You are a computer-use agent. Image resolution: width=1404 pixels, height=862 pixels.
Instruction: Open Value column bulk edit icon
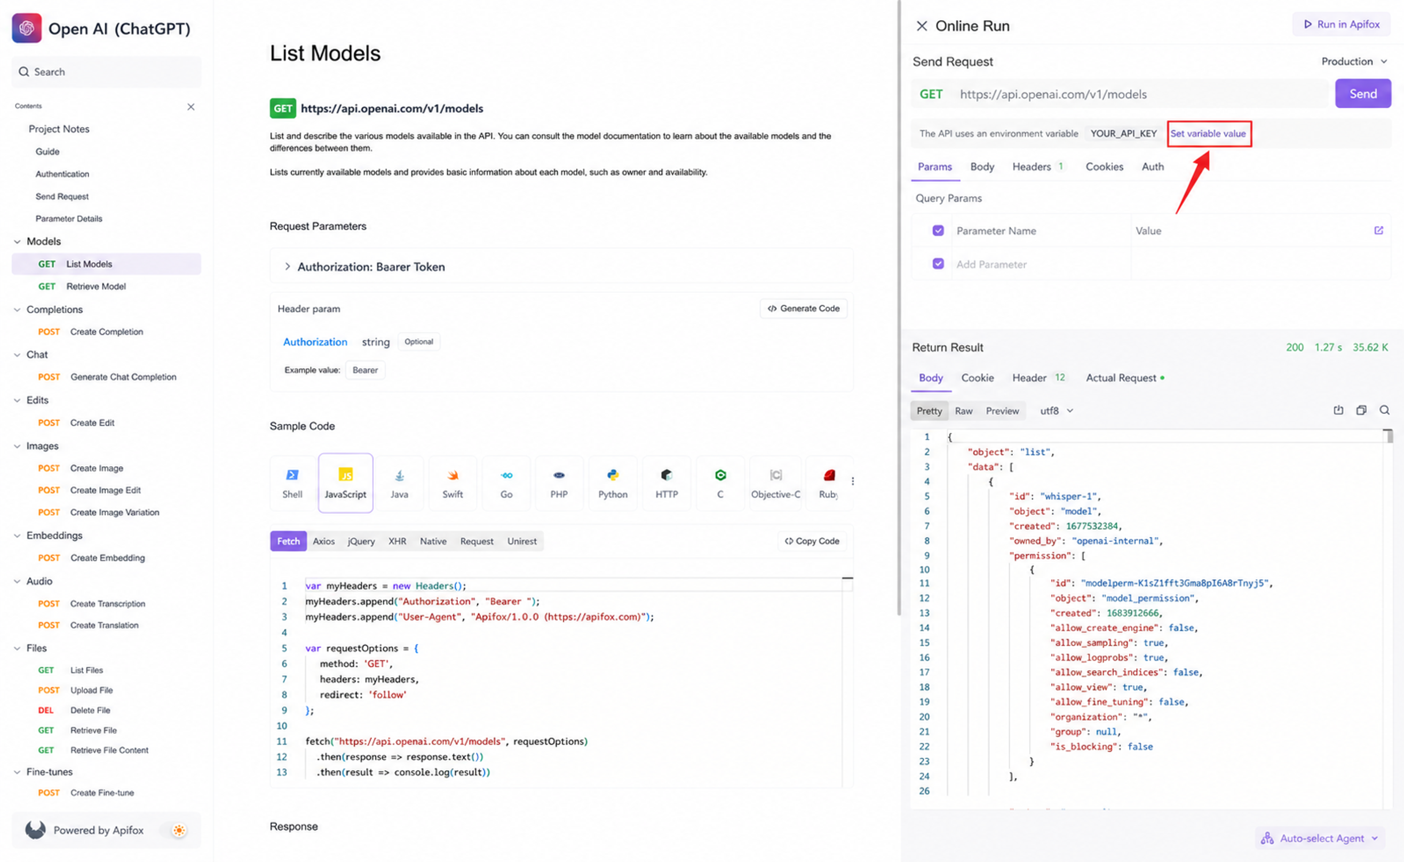pos(1378,230)
